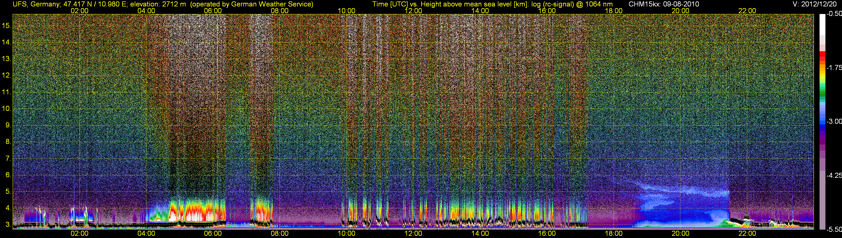Screen dimensions: 842x238
Task: Click the 02:00 time label on top axis
Action: pyautogui.click(x=79, y=11)
